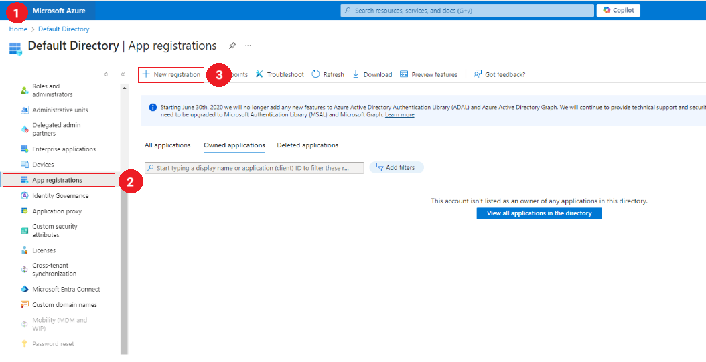
Task: Click the Roles and administrators icon
Action: click(25, 90)
